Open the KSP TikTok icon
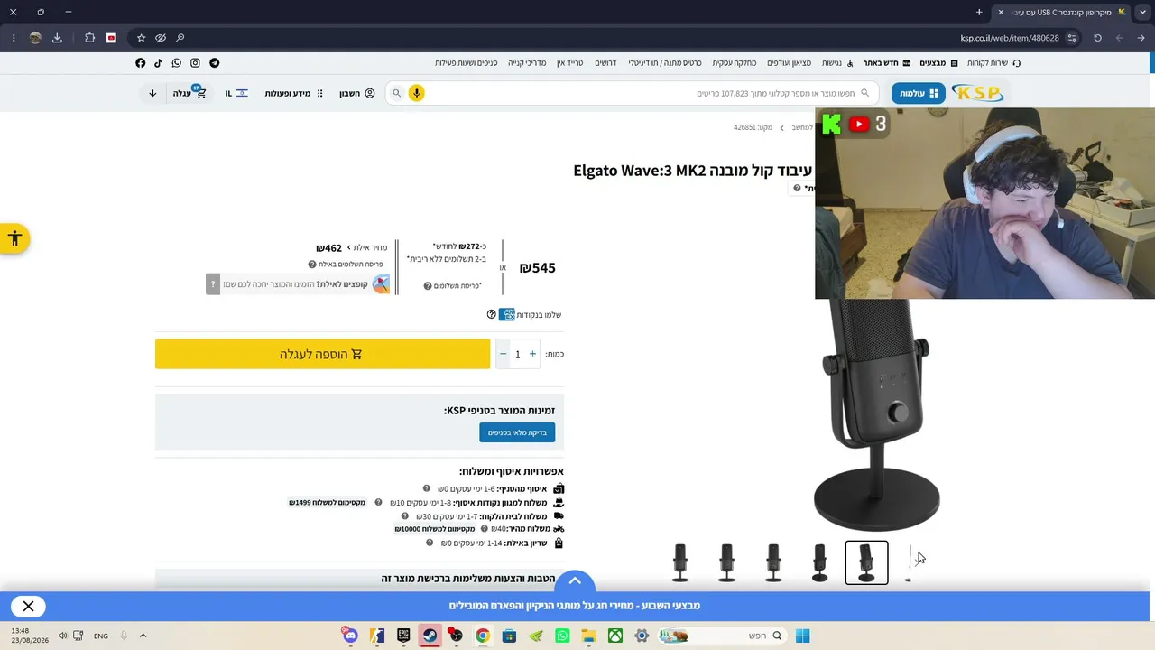Screen dimensions: 1155x650 (x=158, y=63)
